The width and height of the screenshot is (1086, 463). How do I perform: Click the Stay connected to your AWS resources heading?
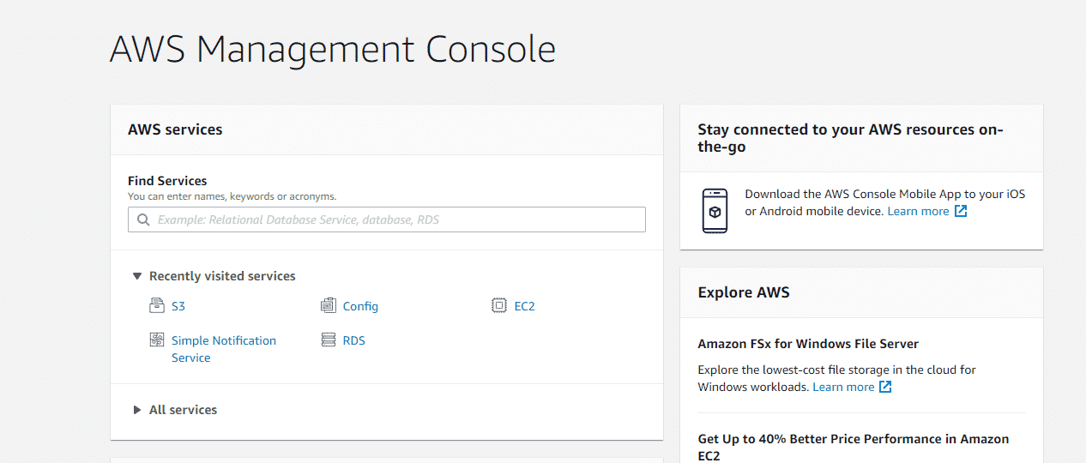850,138
